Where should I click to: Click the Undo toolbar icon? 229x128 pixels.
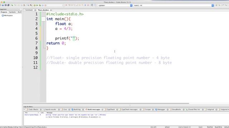(12, 5)
